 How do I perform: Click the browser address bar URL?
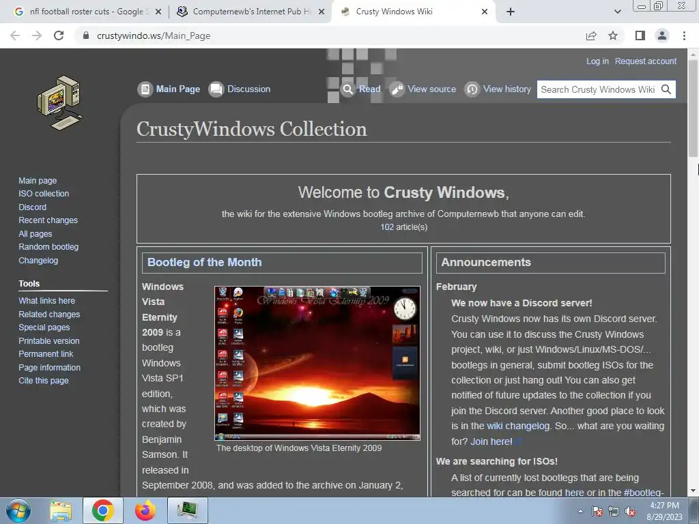click(x=154, y=35)
